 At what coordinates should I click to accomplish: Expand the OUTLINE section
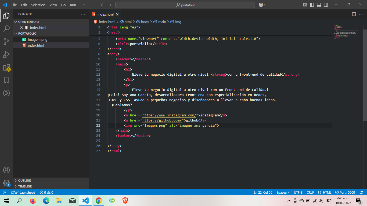click(24, 181)
